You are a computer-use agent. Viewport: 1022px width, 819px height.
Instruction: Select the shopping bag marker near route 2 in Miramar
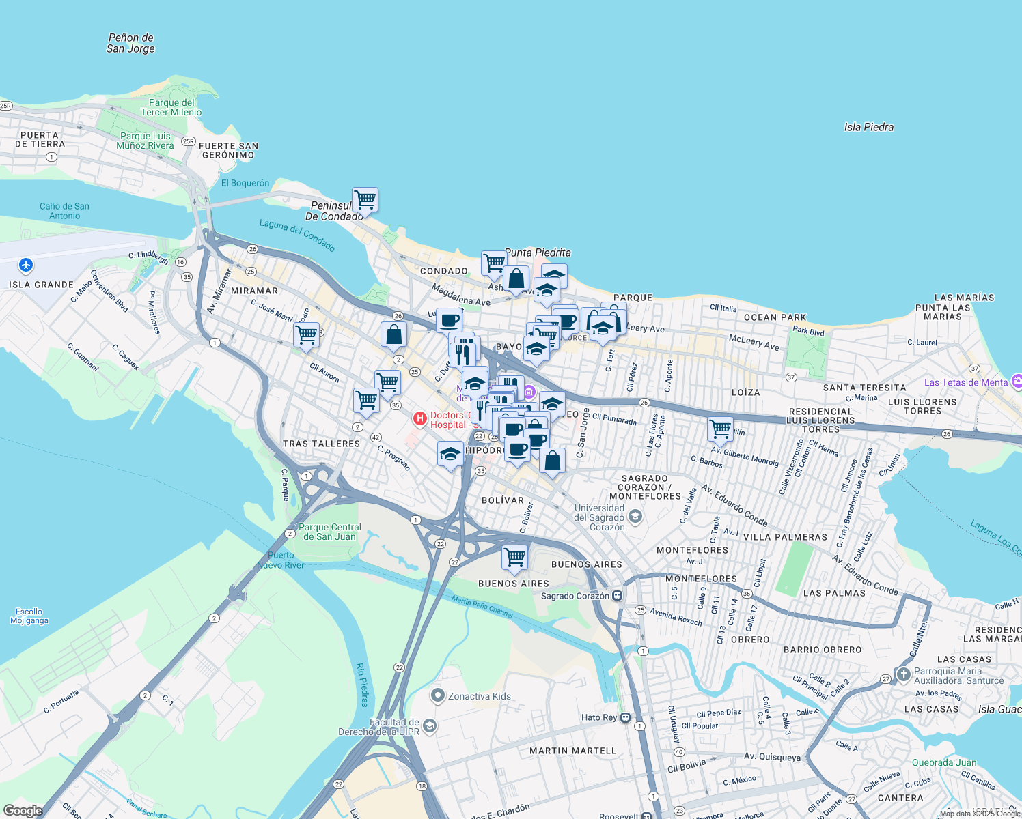[394, 335]
